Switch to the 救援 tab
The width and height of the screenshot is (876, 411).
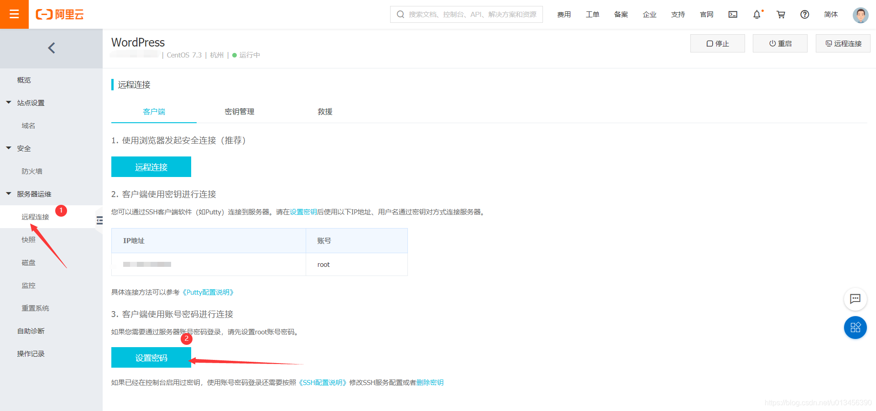pyautogui.click(x=325, y=112)
